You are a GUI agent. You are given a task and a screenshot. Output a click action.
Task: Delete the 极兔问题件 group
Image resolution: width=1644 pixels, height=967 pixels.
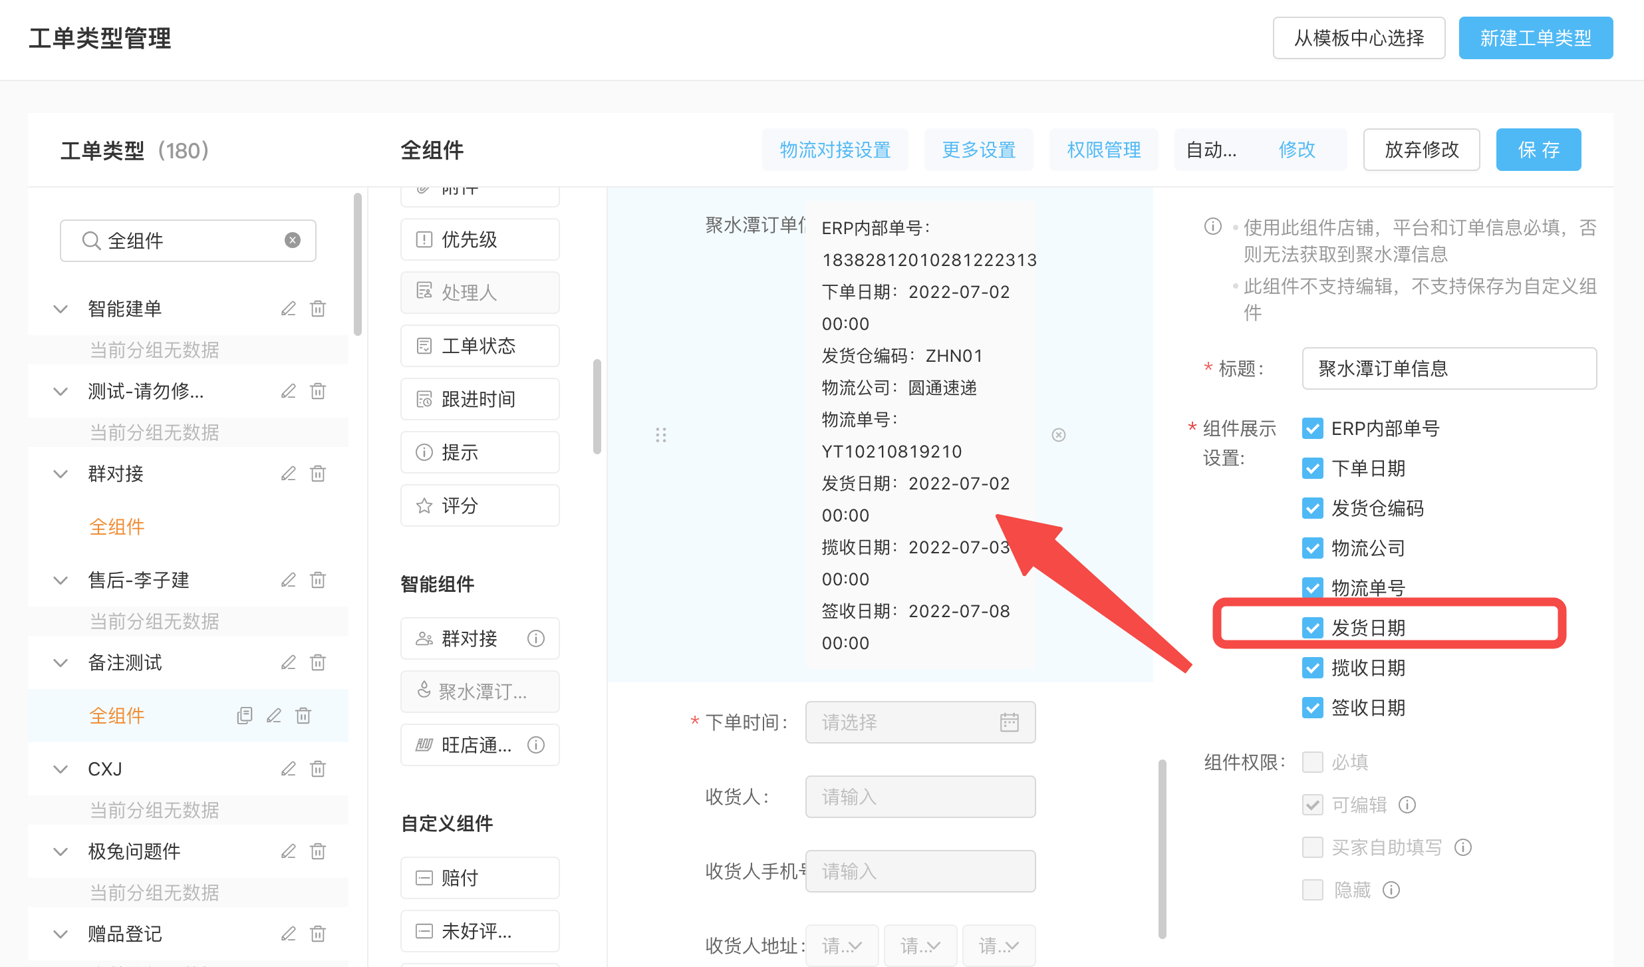[318, 851]
